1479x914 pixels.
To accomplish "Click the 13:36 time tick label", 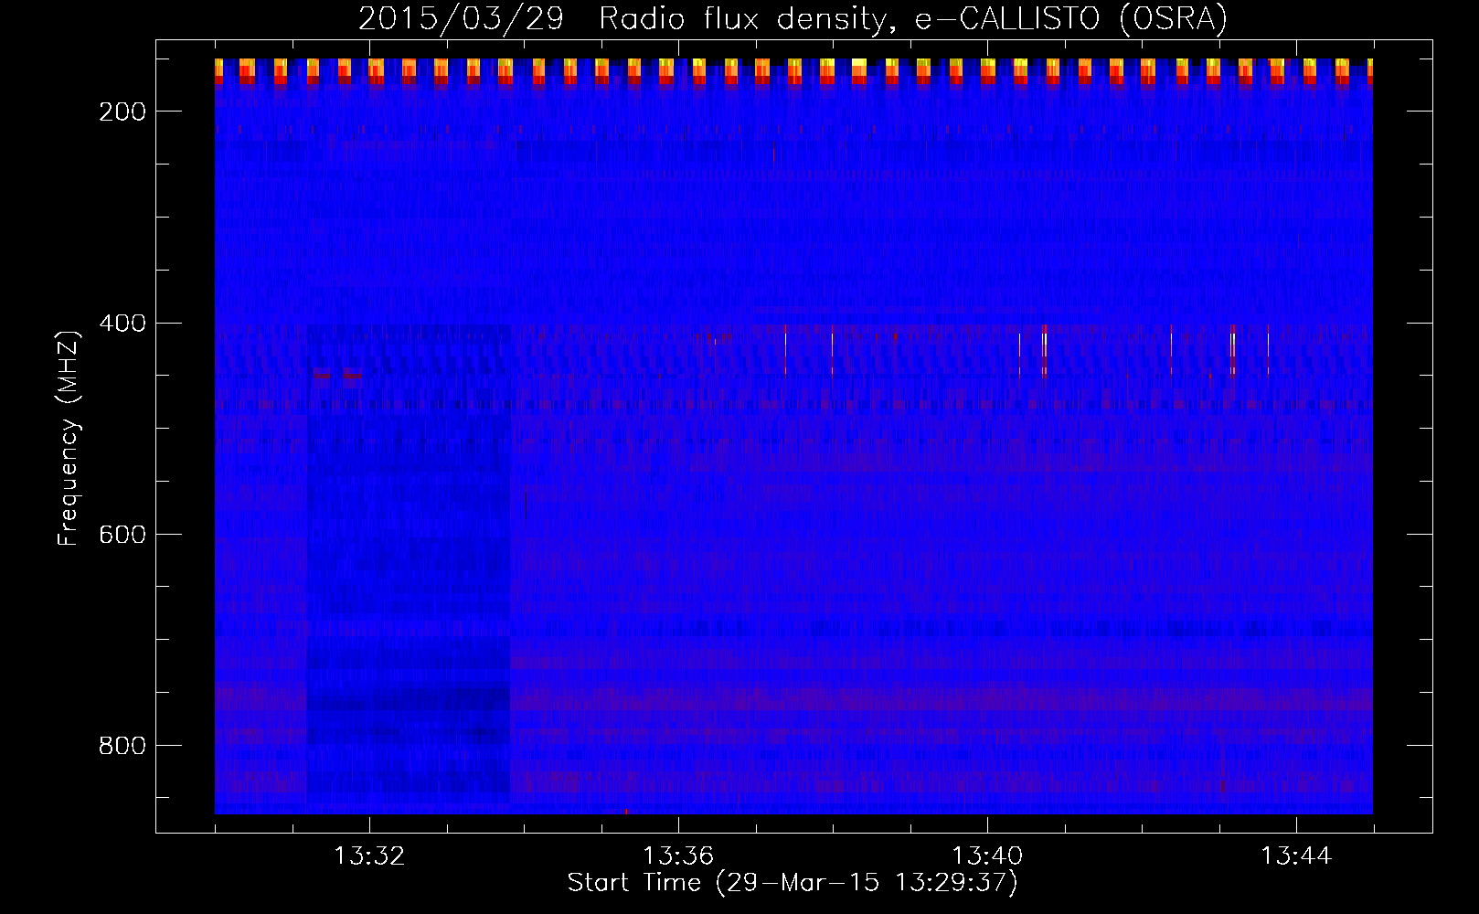I will pyautogui.click(x=678, y=856).
